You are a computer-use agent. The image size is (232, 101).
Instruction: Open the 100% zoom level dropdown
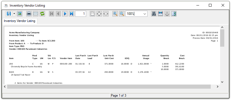pos(144,14)
